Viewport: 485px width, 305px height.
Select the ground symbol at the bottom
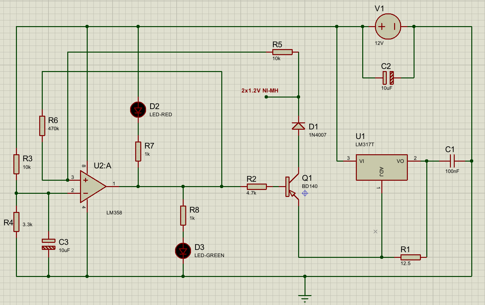(x=305, y=297)
